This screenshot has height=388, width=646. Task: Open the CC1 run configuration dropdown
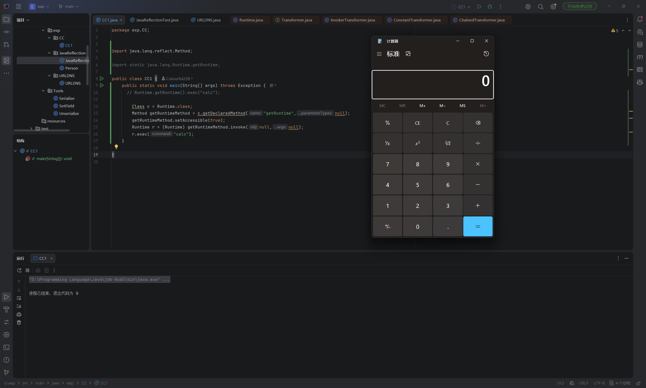[461, 7]
